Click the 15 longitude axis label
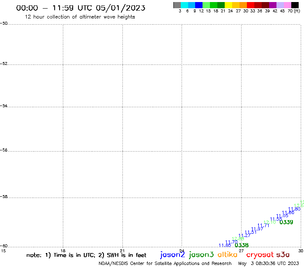The image size is (304, 267). 3,251
